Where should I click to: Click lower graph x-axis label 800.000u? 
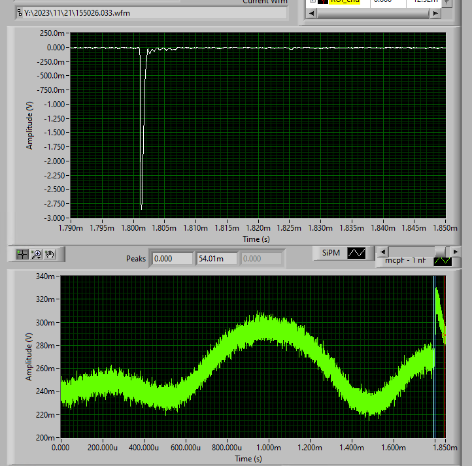coord(227,448)
